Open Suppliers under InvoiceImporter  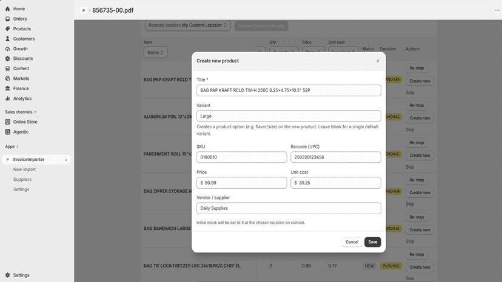tap(22, 179)
